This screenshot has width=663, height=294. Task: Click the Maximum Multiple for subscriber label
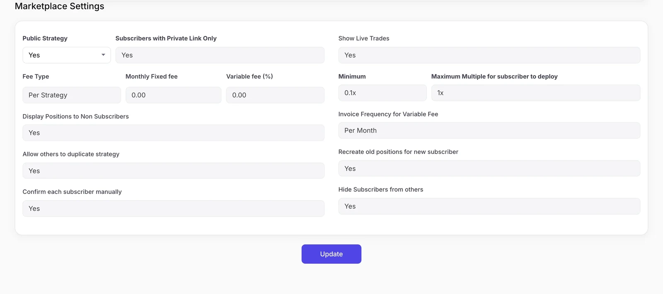click(494, 76)
